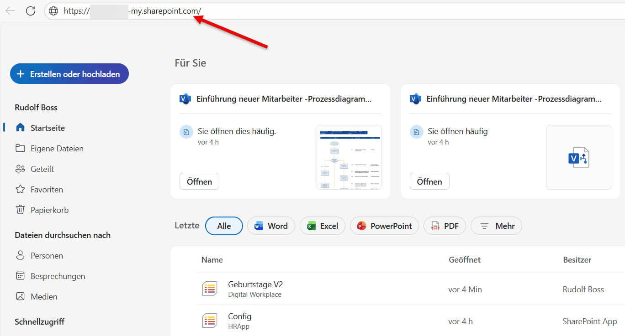The image size is (625, 336).
Task: Open Eigene Dateien folder
Action: click(57, 149)
